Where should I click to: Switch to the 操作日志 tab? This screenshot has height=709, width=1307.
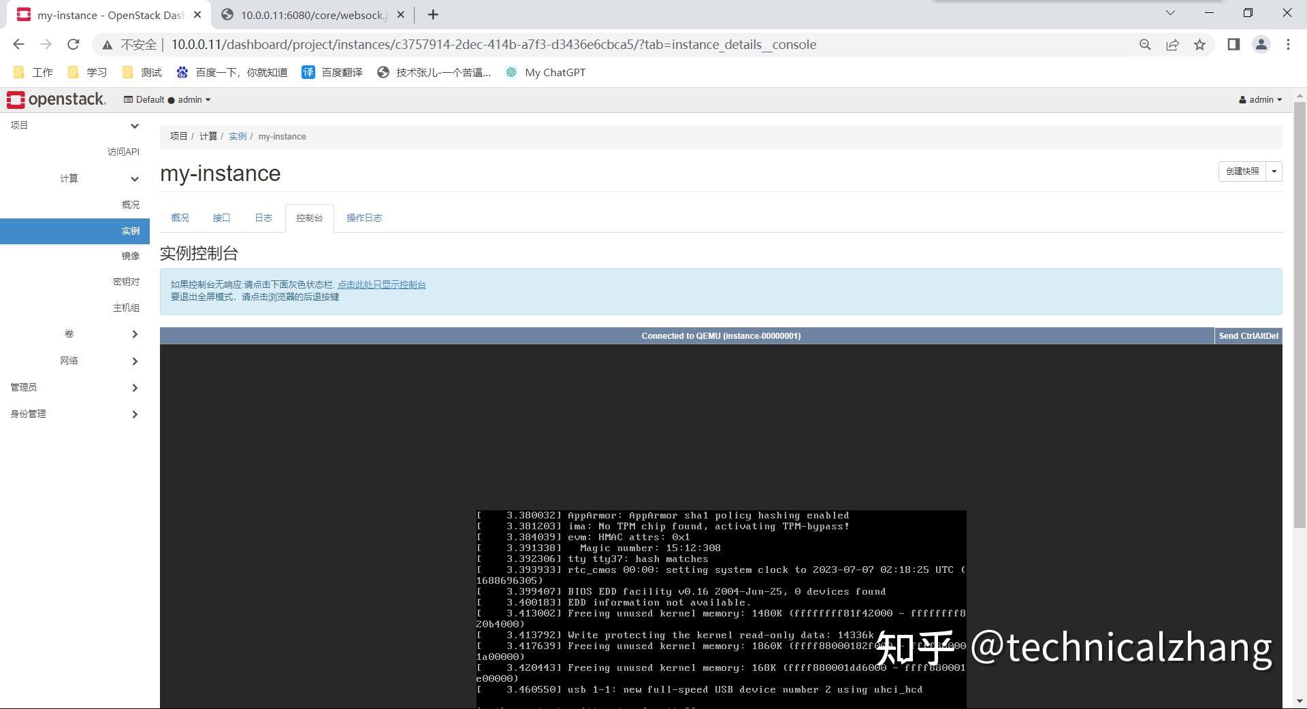coord(365,218)
